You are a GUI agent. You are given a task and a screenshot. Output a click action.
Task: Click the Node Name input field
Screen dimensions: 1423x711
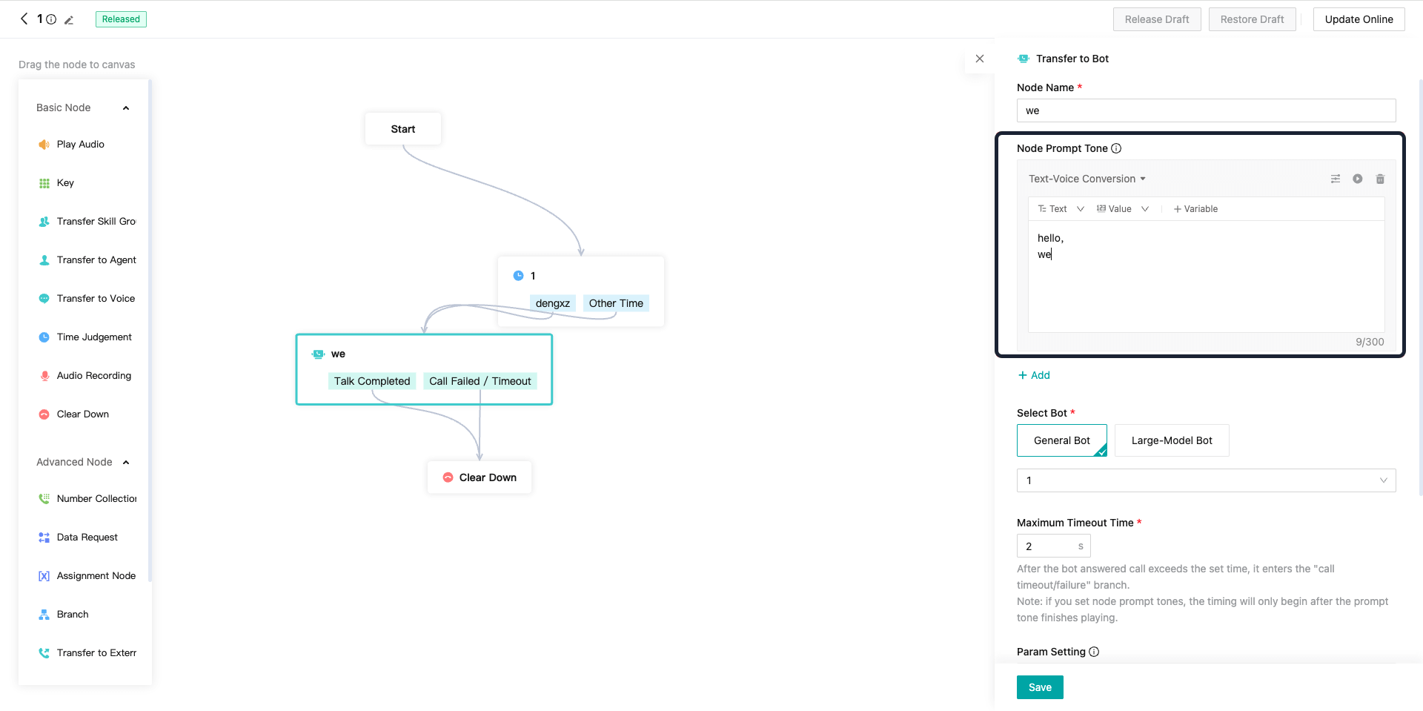point(1206,110)
